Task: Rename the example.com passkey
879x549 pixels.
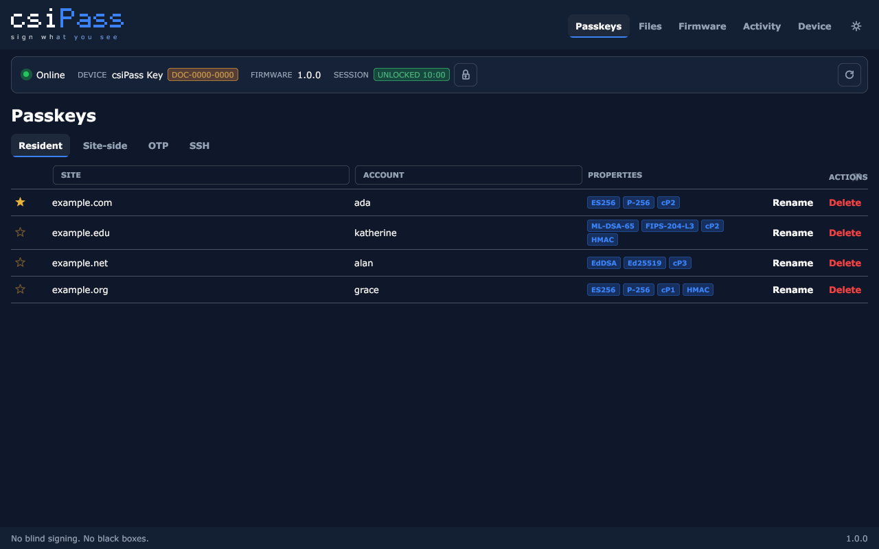Action: point(792,202)
